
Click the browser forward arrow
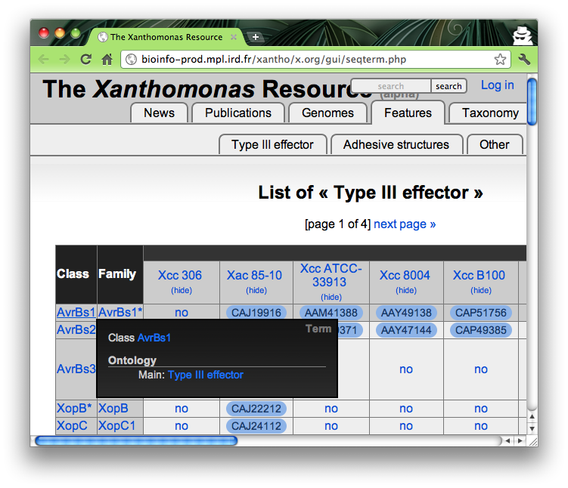coord(64,59)
